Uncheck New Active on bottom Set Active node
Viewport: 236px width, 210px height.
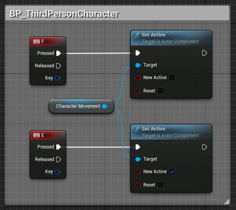click(172, 172)
